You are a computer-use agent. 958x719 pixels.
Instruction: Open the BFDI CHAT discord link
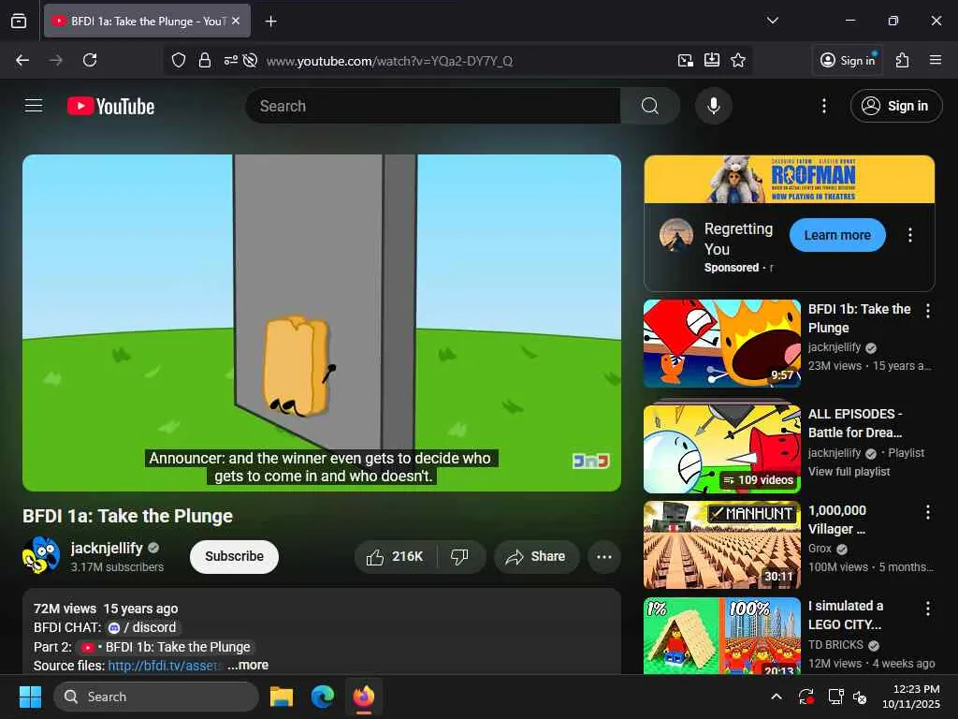(x=143, y=627)
